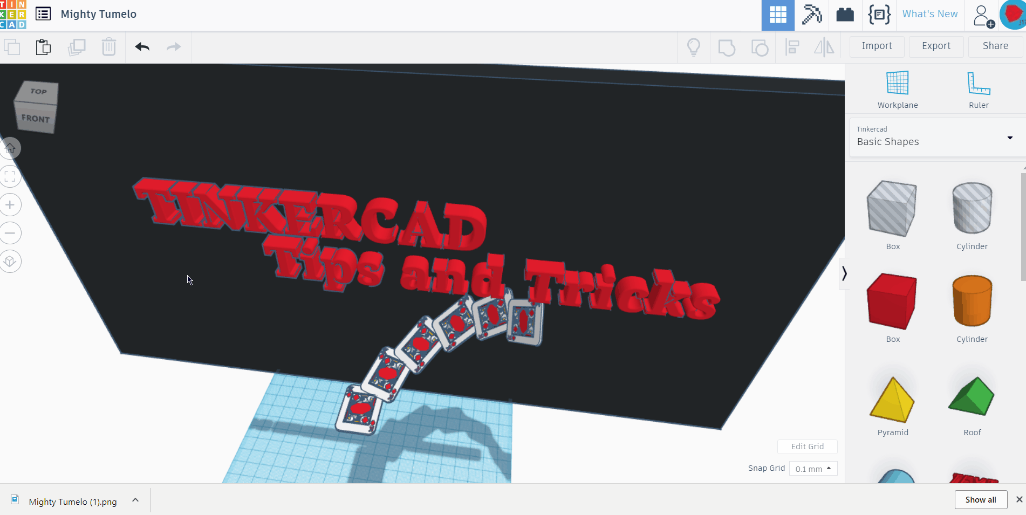Click Home view icon to reset camera
1026x515 pixels.
coord(10,148)
